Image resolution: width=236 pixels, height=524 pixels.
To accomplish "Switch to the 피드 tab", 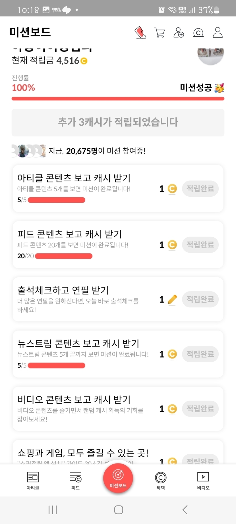I will pos(75,481).
